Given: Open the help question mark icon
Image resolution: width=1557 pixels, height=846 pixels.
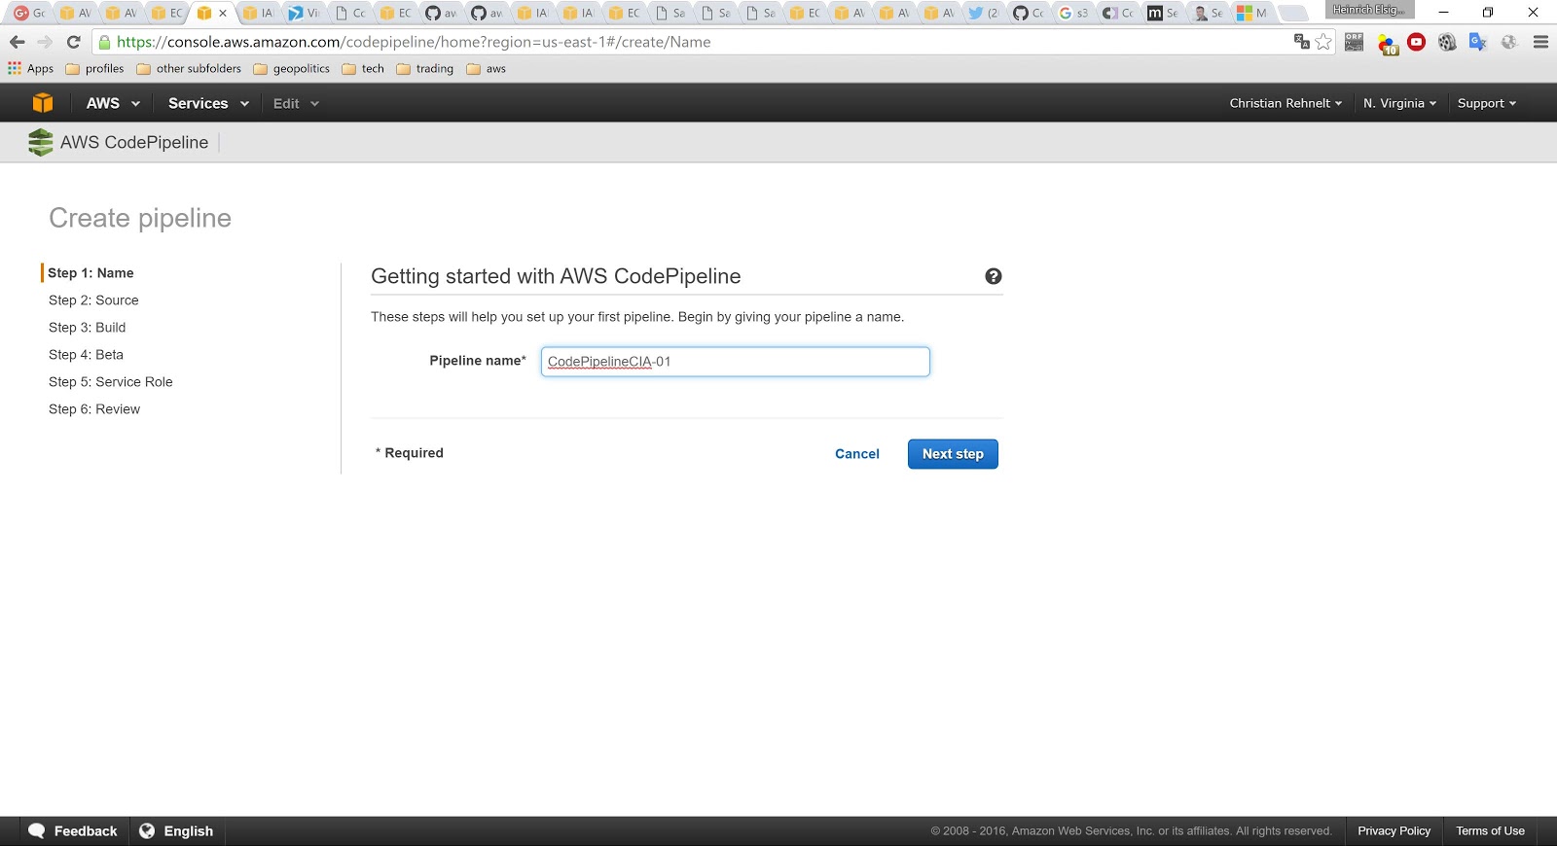Looking at the screenshot, I should pos(993,276).
